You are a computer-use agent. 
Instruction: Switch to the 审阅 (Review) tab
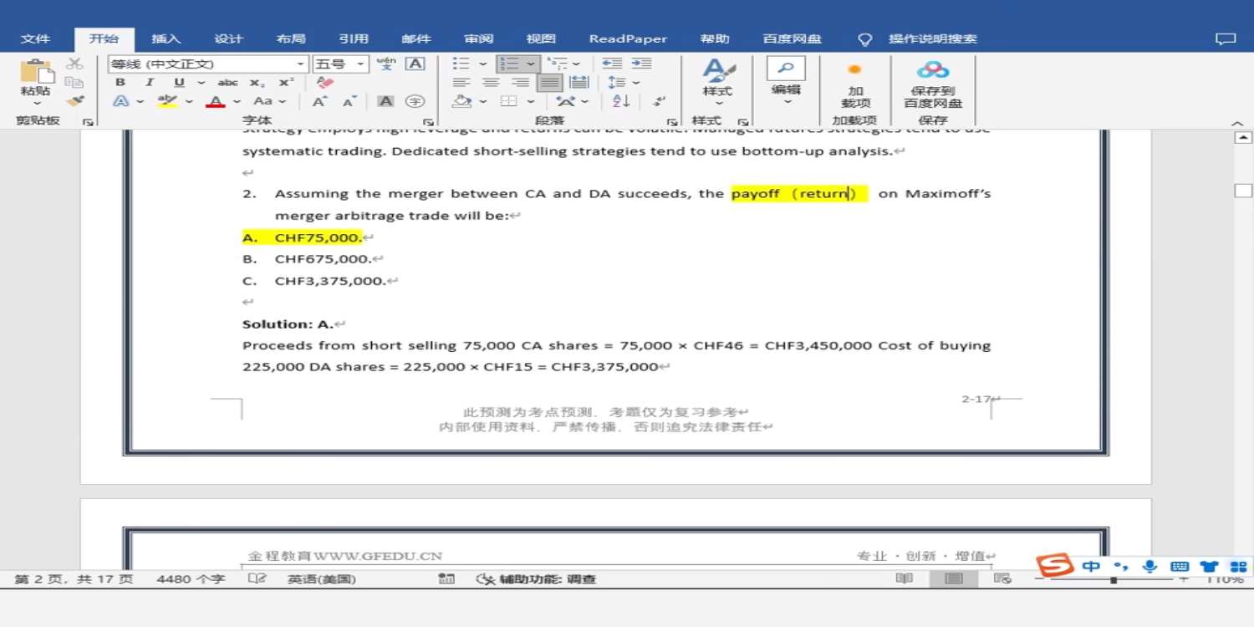click(x=479, y=38)
